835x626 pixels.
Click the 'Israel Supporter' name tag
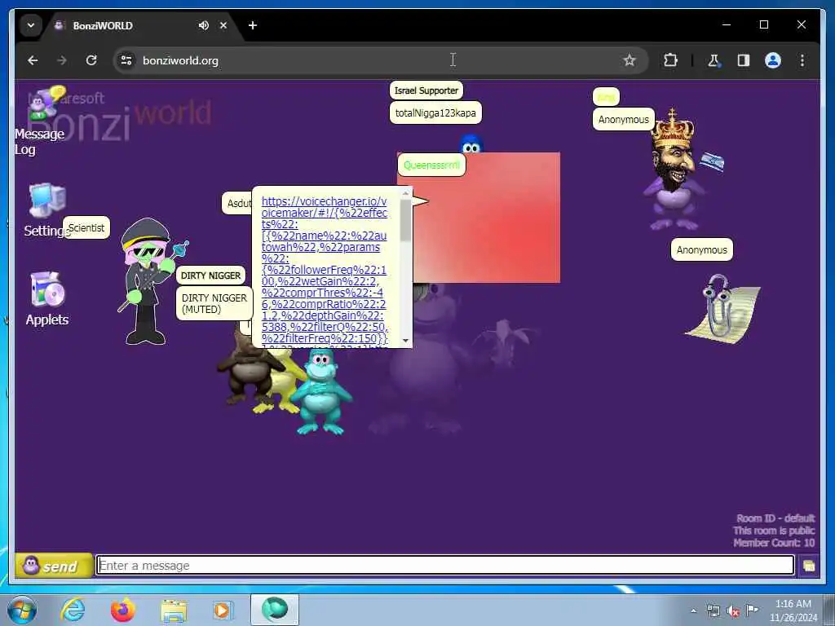pos(426,90)
